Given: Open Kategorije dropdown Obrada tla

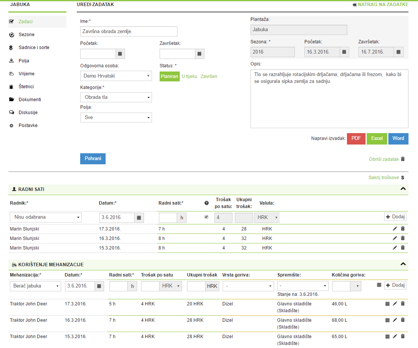Looking at the screenshot, I should tap(116, 97).
